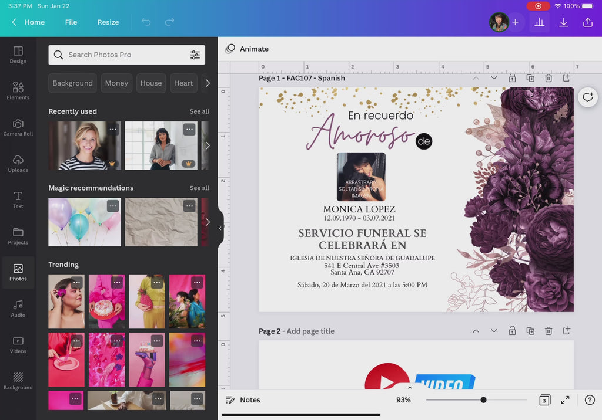
Task: Select the crumpled paper photo thumbnail
Action: point(161,222)
